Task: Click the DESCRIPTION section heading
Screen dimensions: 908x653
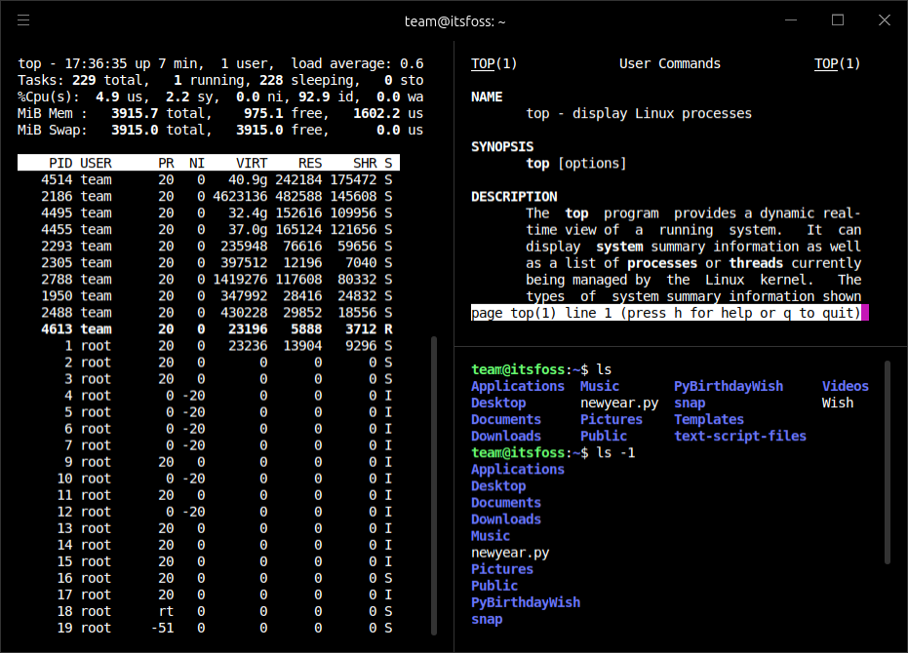Action: coord(514,197)
